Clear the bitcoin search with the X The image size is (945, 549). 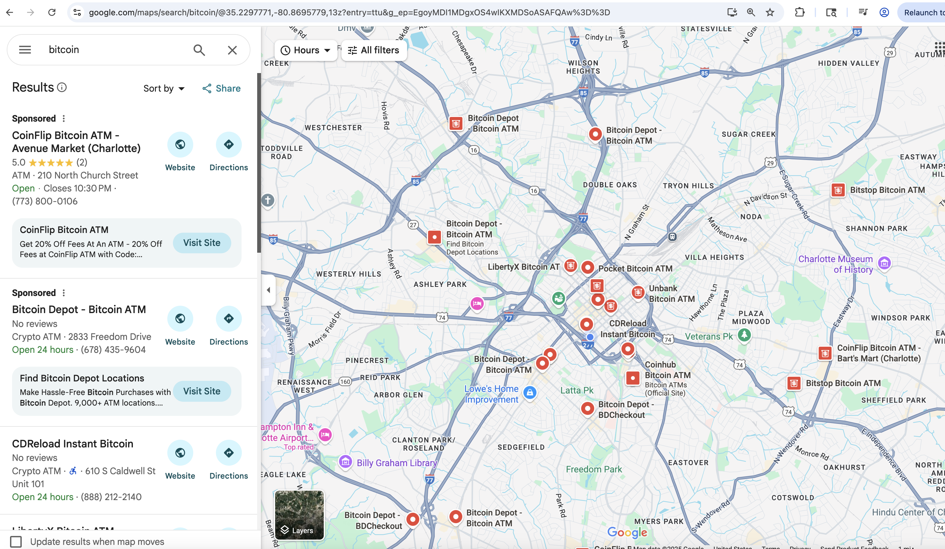(x=232, y=50)
